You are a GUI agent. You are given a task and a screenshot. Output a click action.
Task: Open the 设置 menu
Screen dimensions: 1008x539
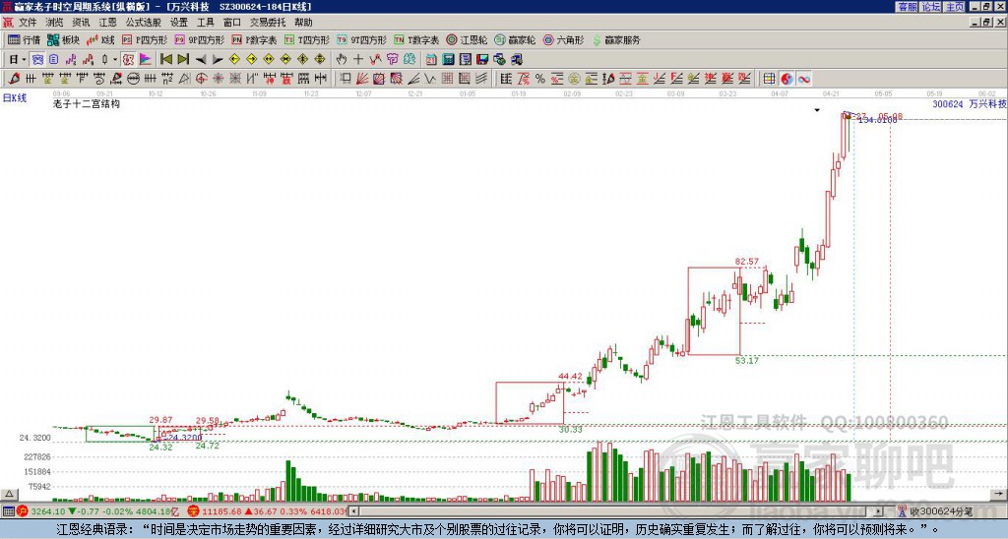tap(179, 23)
